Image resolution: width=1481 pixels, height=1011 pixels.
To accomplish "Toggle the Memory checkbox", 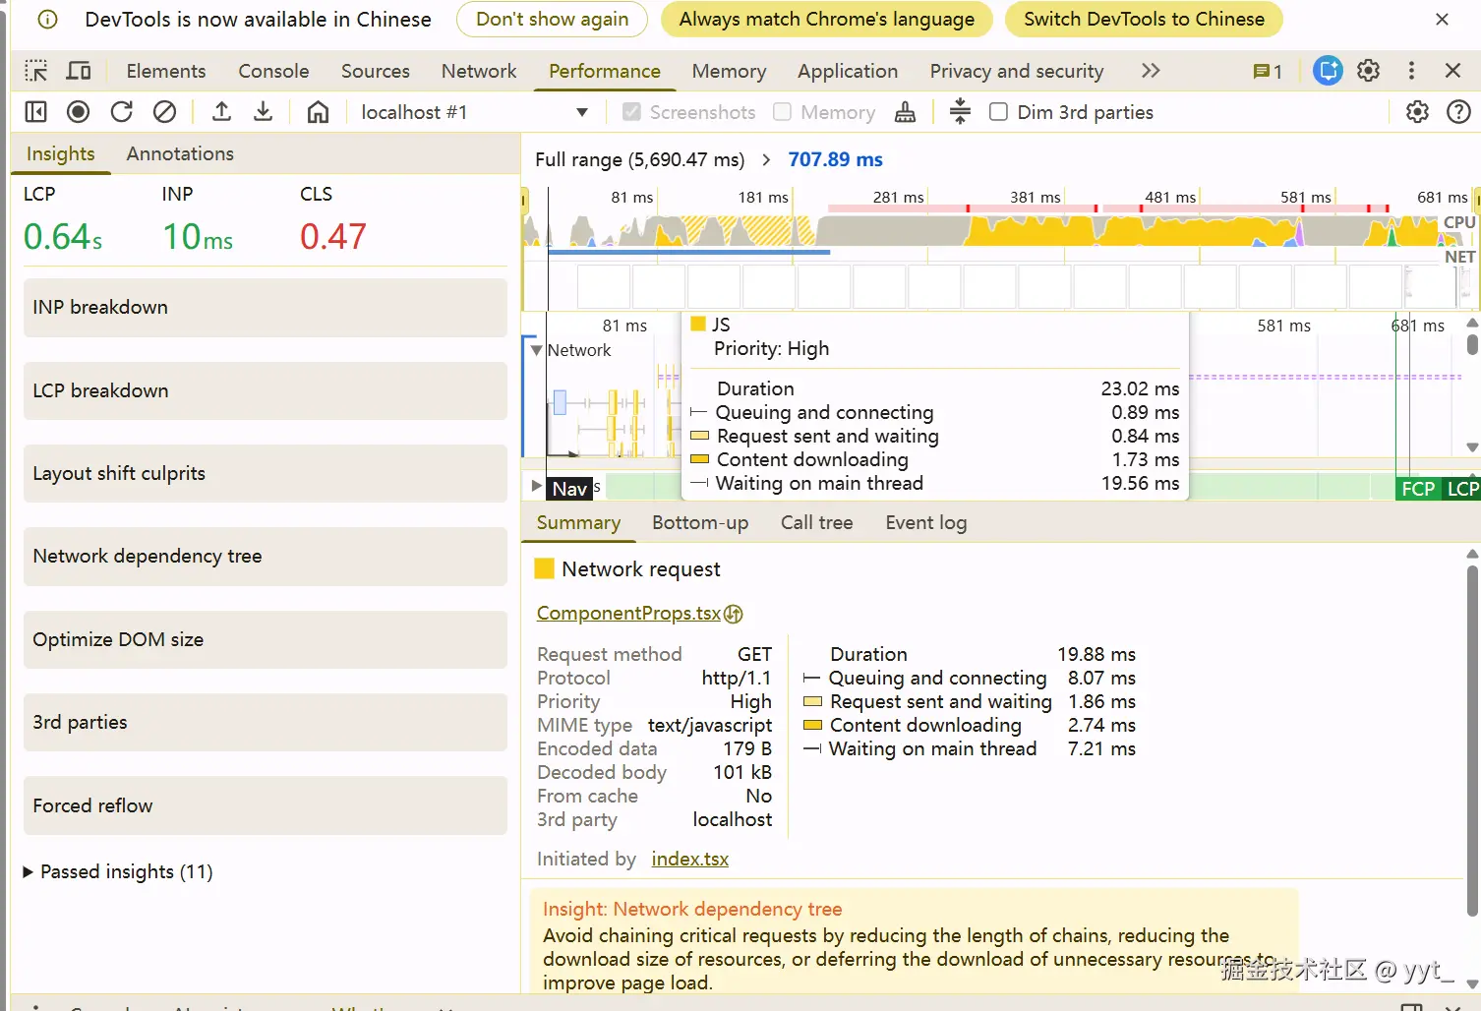I will [x=783, y=112].
